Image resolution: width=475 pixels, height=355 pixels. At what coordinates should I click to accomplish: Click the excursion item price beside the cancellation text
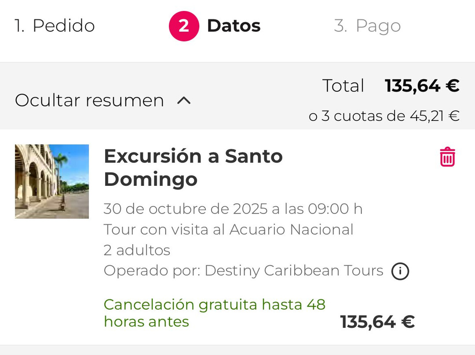point(377,322)
